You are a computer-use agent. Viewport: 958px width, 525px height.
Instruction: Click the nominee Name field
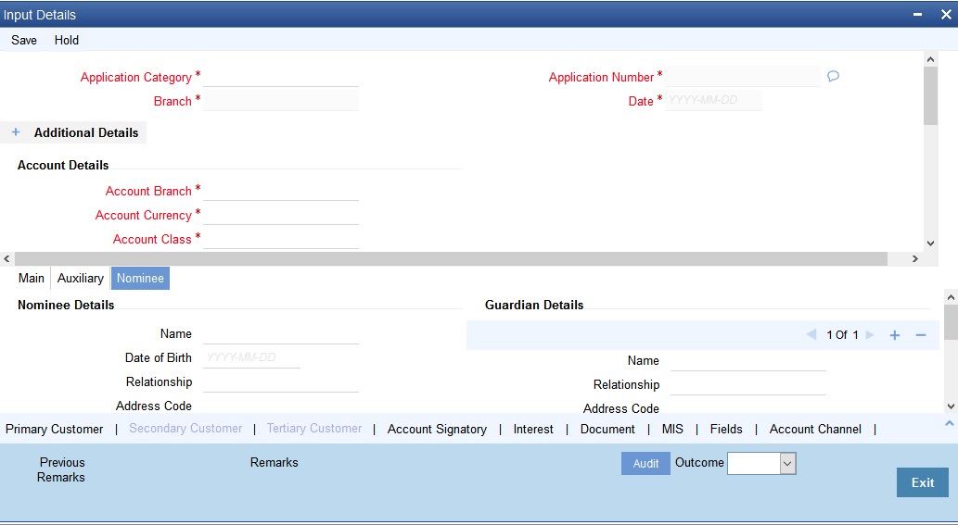(281, 334)
